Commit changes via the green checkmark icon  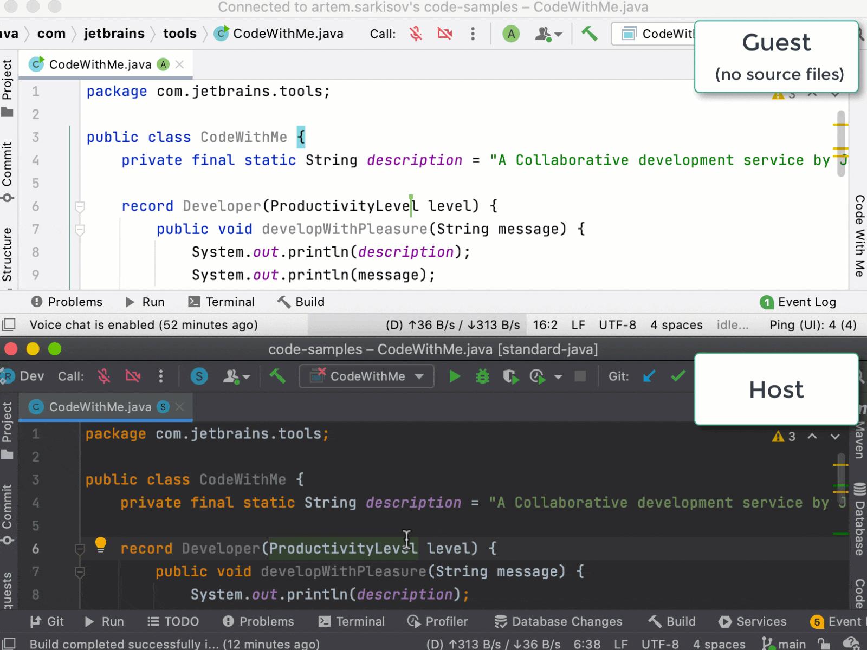[x=677, y=376]
